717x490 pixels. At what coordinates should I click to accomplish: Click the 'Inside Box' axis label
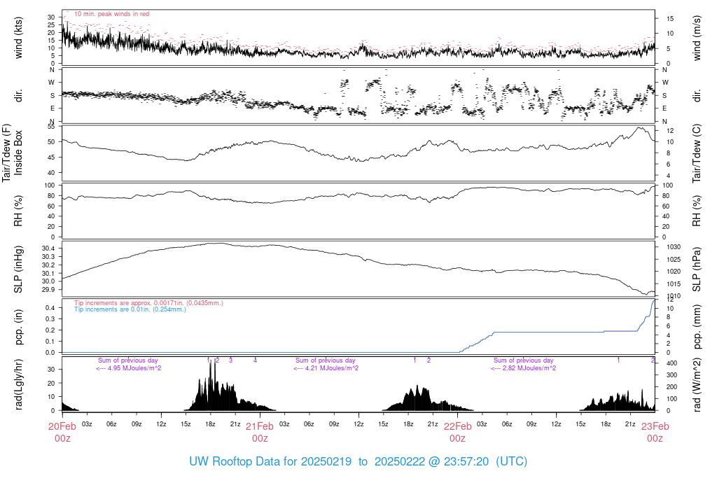(x=18, y=153)
